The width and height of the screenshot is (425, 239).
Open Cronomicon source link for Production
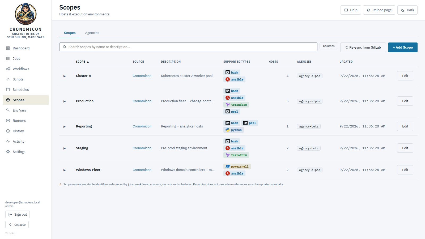point(142,101)
